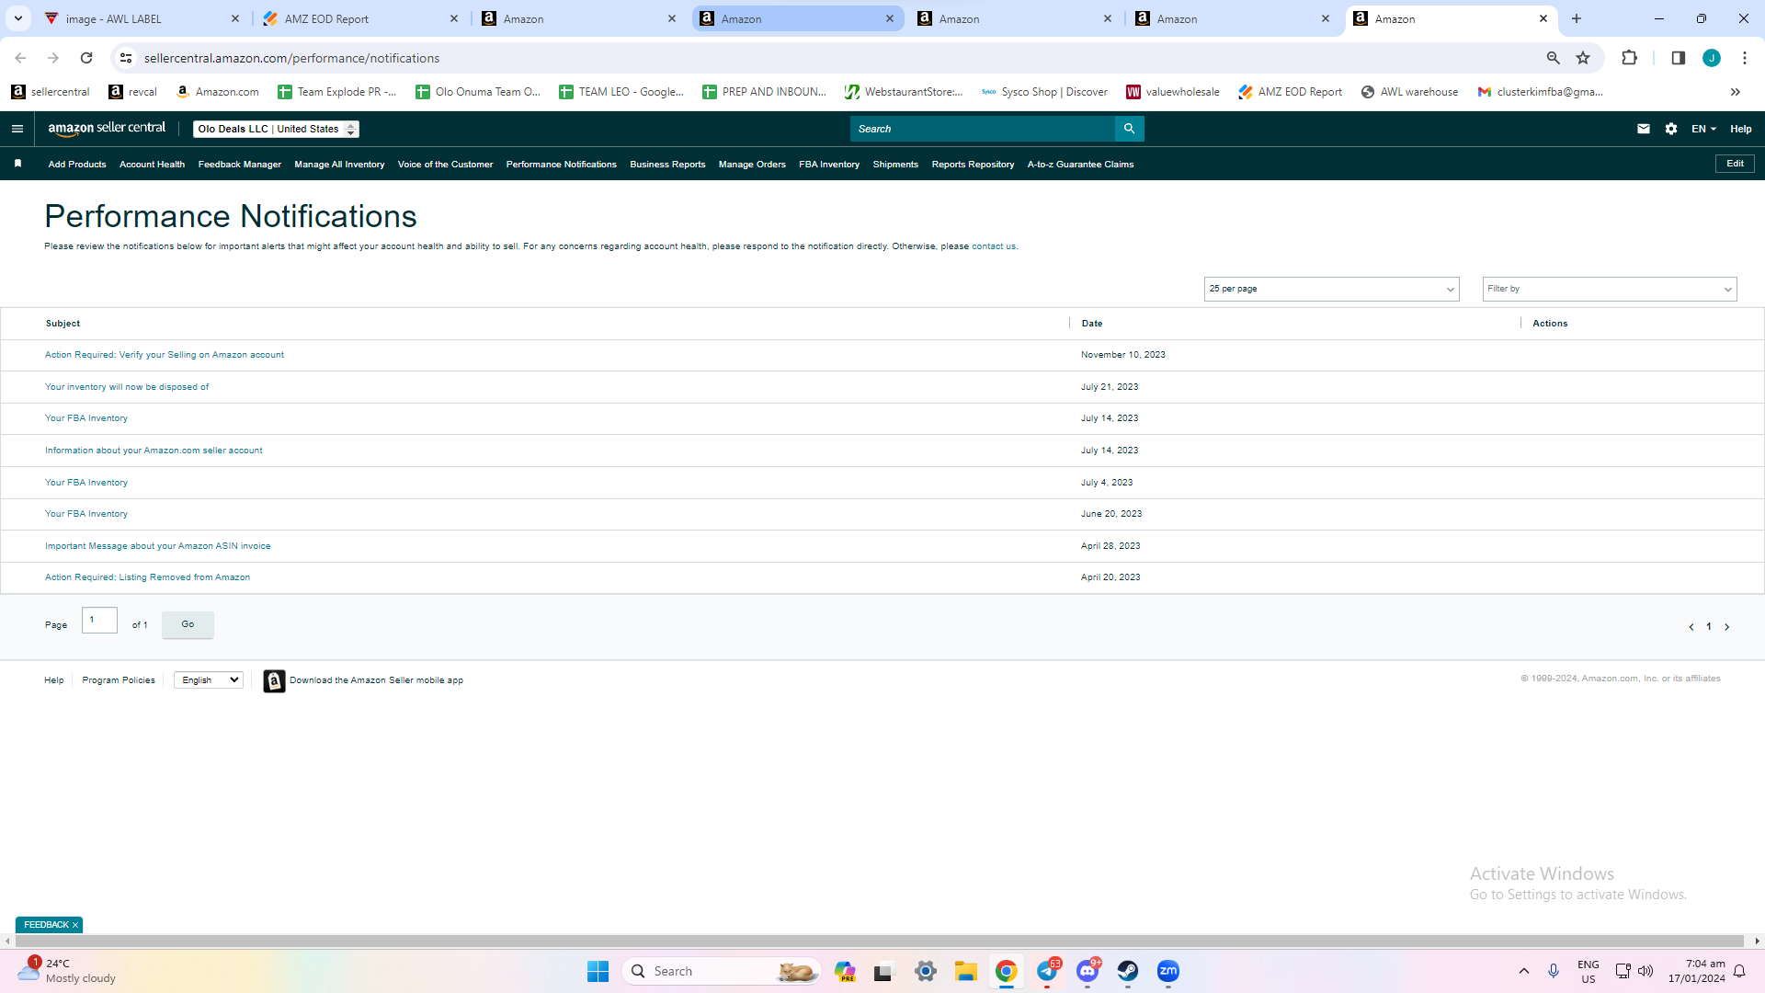Click the page number input field
Image resolution: width=1765 pixels, height=993 pixels.
point(99,621)
